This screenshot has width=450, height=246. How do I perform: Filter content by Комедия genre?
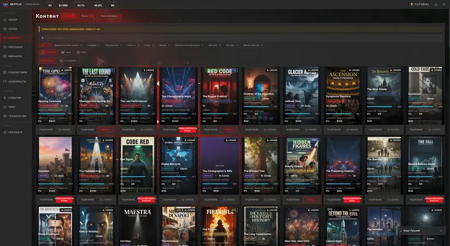(x=93, y=45)
